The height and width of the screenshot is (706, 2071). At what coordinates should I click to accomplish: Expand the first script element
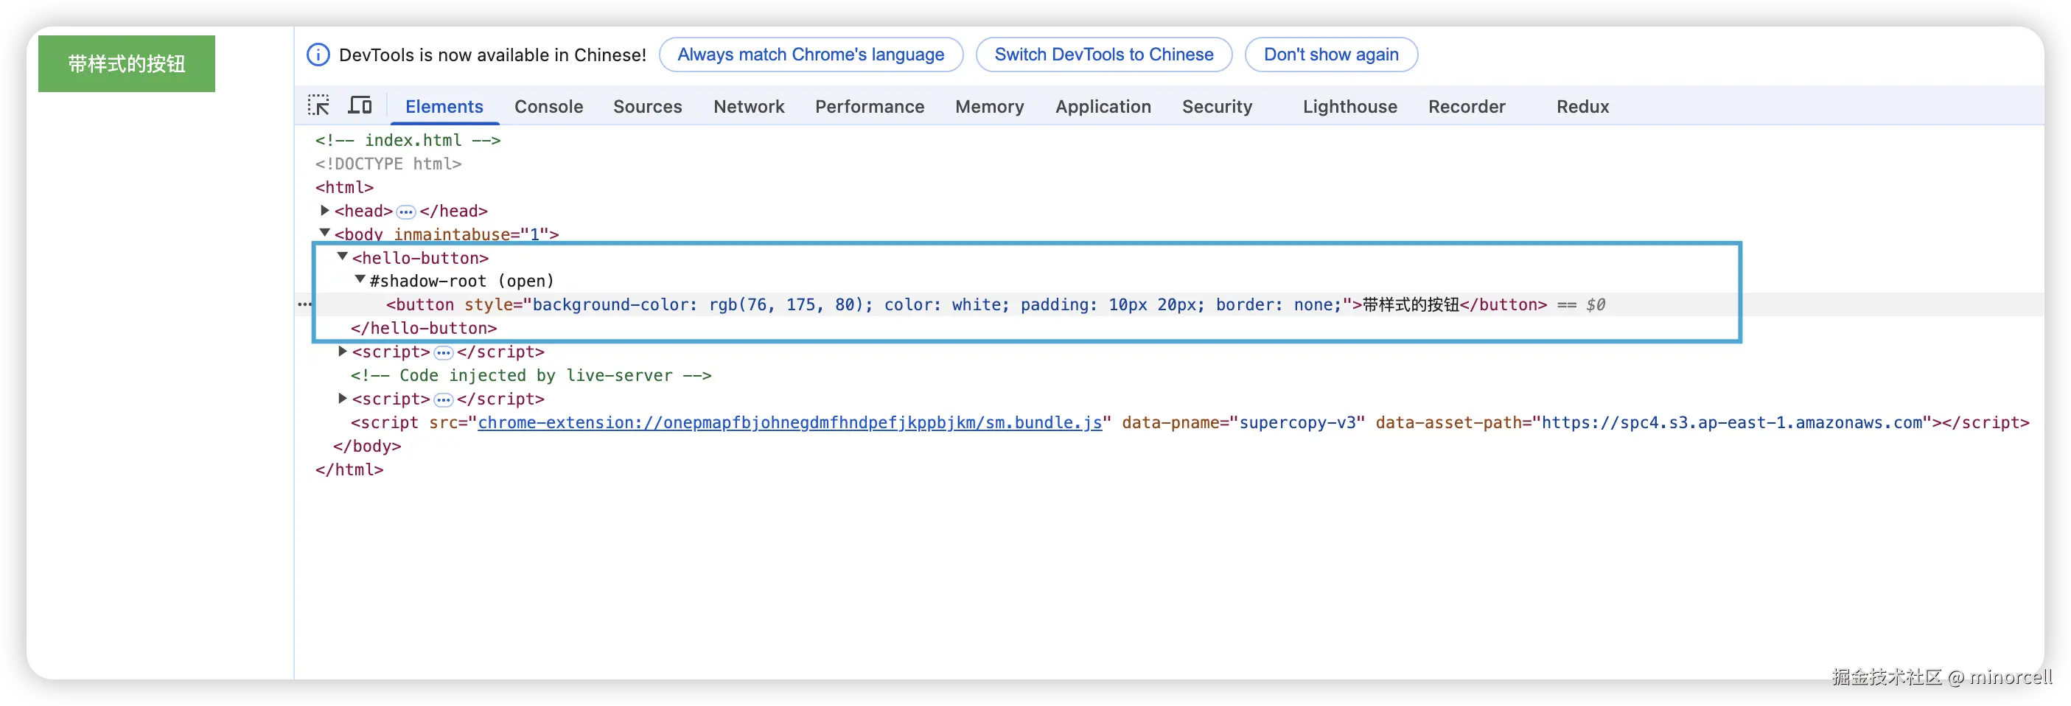tap(343, 352)
